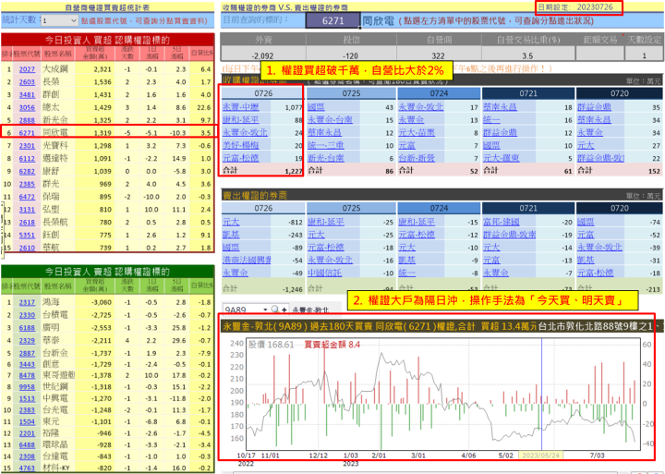Open stock code link 6472 保瑞
This screenshot has width=665, height=474.
point(27,197)
